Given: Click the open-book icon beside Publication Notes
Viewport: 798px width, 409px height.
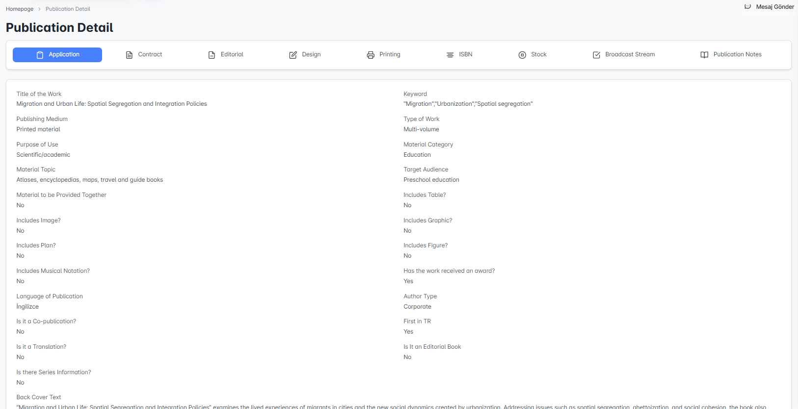Looking at the screenshot, I should pos(704,55).
